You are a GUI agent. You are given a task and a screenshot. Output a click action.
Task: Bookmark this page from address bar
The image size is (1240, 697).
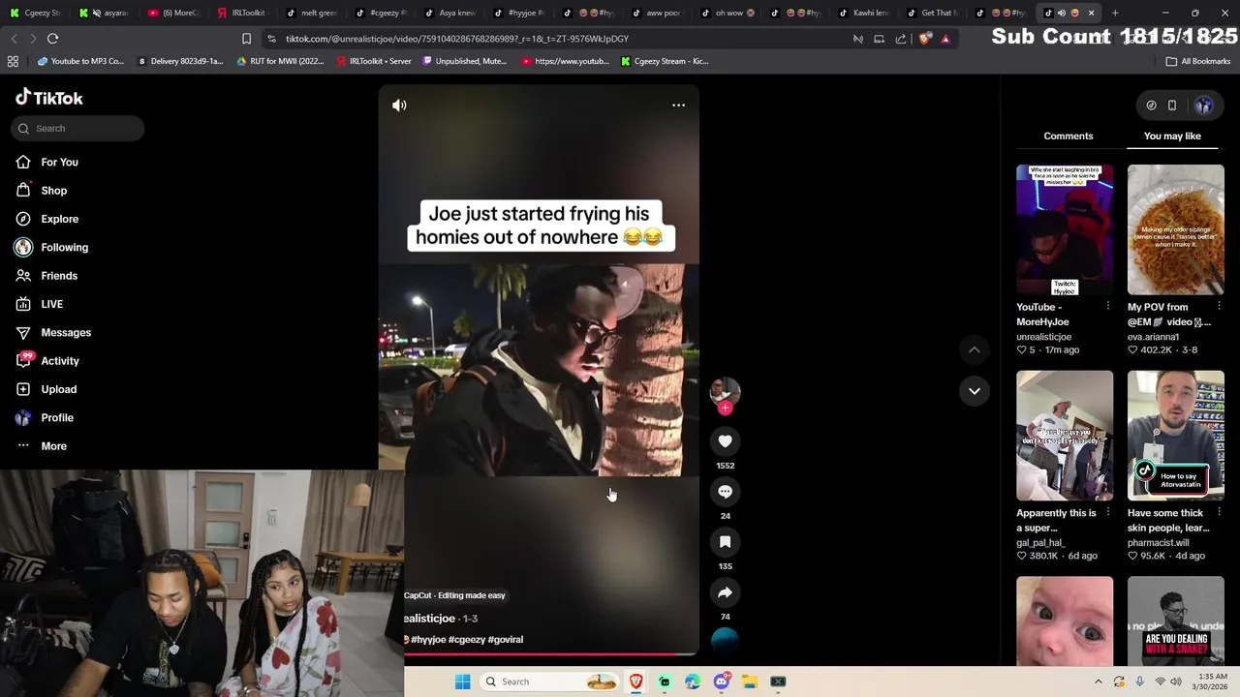246,39
